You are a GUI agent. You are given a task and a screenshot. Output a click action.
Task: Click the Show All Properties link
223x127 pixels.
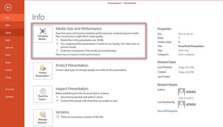click(168, 111)
